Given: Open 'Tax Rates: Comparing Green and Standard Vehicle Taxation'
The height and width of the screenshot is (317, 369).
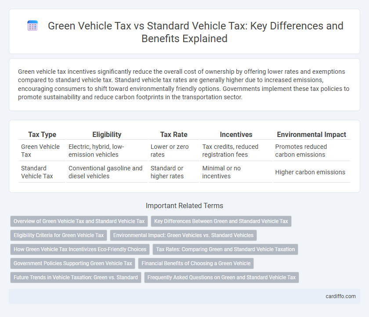Looking at the screenshot, I should pyautogui.click(x=225, y=249).
